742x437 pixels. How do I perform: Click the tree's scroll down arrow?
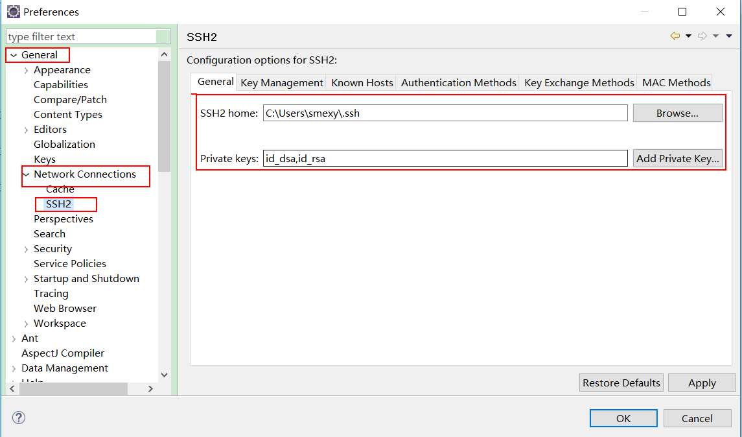(164, 374)
